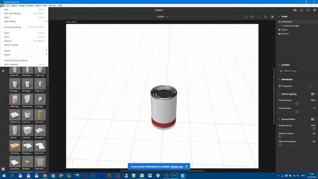Select the Tall Box model thumbnail
This screenshot has width=318, height=179.
pyautogui.click(x=15, y=130)
